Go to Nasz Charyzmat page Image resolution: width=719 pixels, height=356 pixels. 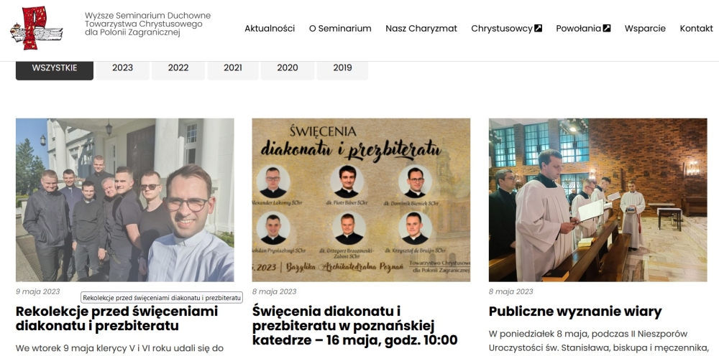pyautogui.click(x=421, y=29)
